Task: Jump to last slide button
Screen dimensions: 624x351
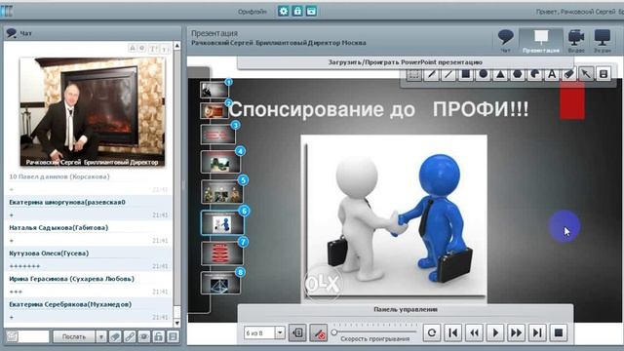Action: click(537, 332)
